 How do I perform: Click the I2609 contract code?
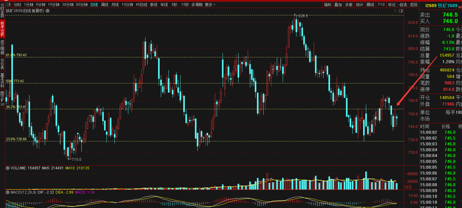tap(431, 5)
